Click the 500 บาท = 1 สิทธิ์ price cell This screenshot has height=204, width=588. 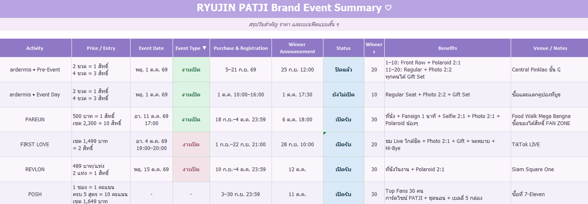click(101, 119)
